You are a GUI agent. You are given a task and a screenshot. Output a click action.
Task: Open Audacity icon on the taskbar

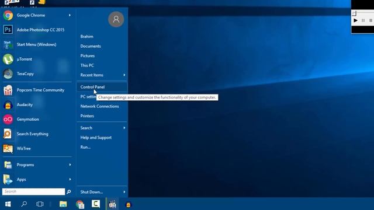[x=129, y=205]
